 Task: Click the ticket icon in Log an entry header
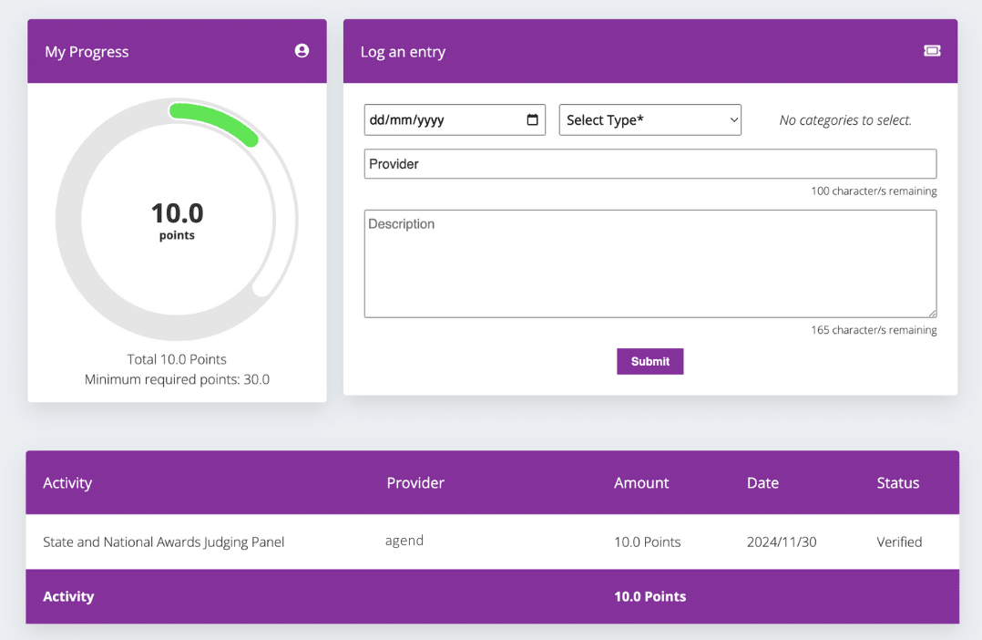[x=932, y=51]
